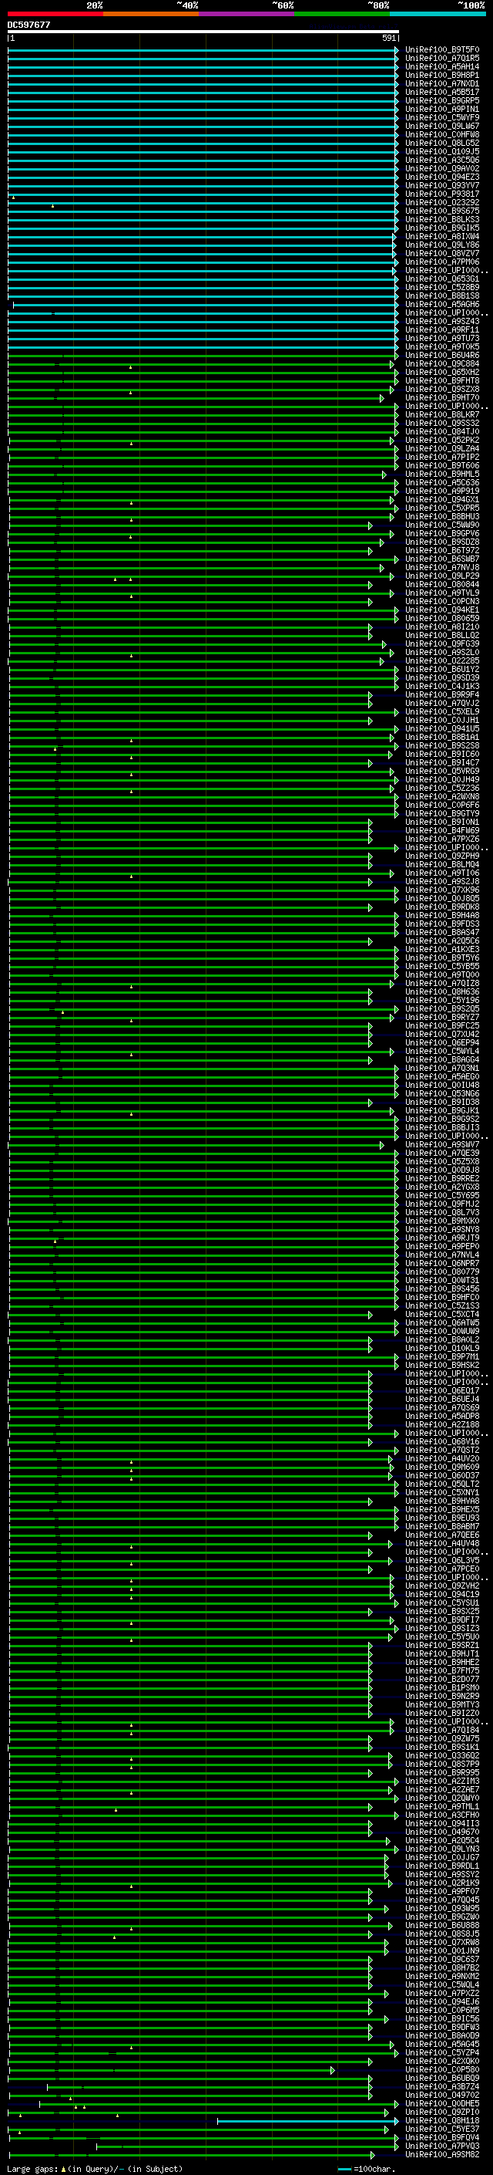Select the UniRef100_C5WQL4 label

[442, 1986]
